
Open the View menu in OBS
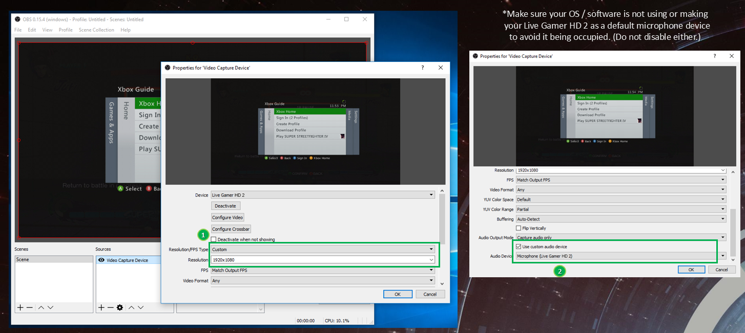[47, 30]
